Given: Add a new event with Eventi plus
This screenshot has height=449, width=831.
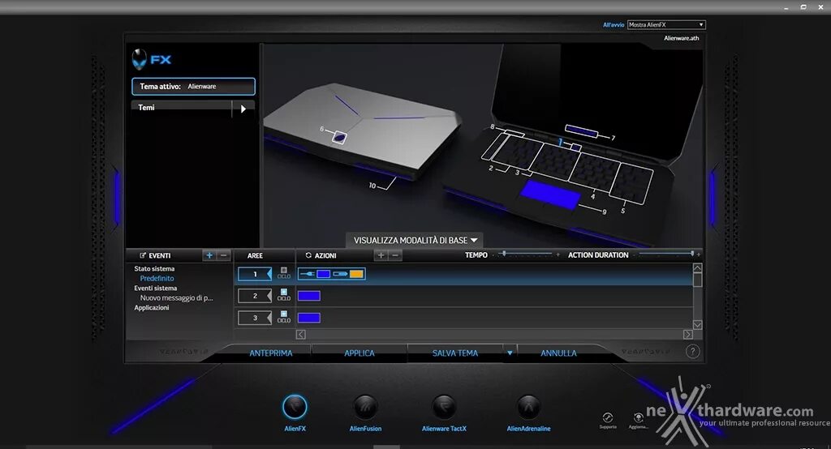Looking at the screenshot, I should (x=209, y=255).
